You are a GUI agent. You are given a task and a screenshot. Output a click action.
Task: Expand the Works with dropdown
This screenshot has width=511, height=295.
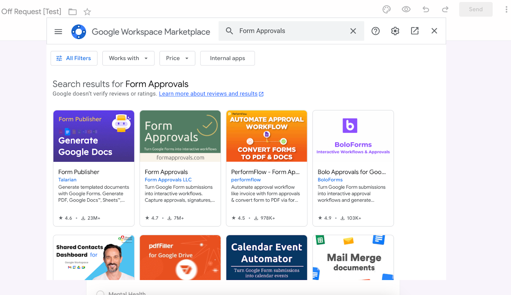point(128,58)
